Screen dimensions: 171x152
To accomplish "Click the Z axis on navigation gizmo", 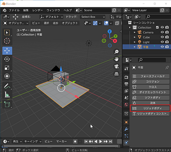I will pos(110,31).
